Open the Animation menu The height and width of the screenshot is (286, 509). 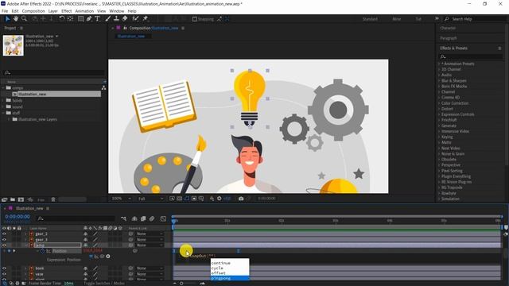[x=84, y=11]
